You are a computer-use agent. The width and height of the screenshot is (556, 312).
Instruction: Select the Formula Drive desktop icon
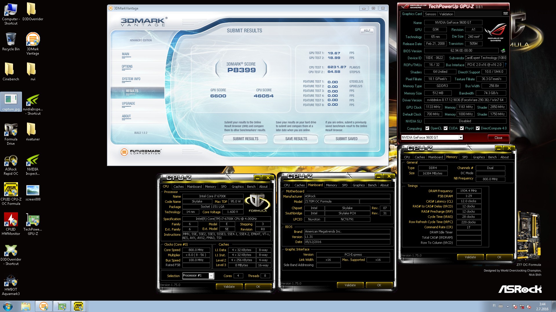(11, 134)
